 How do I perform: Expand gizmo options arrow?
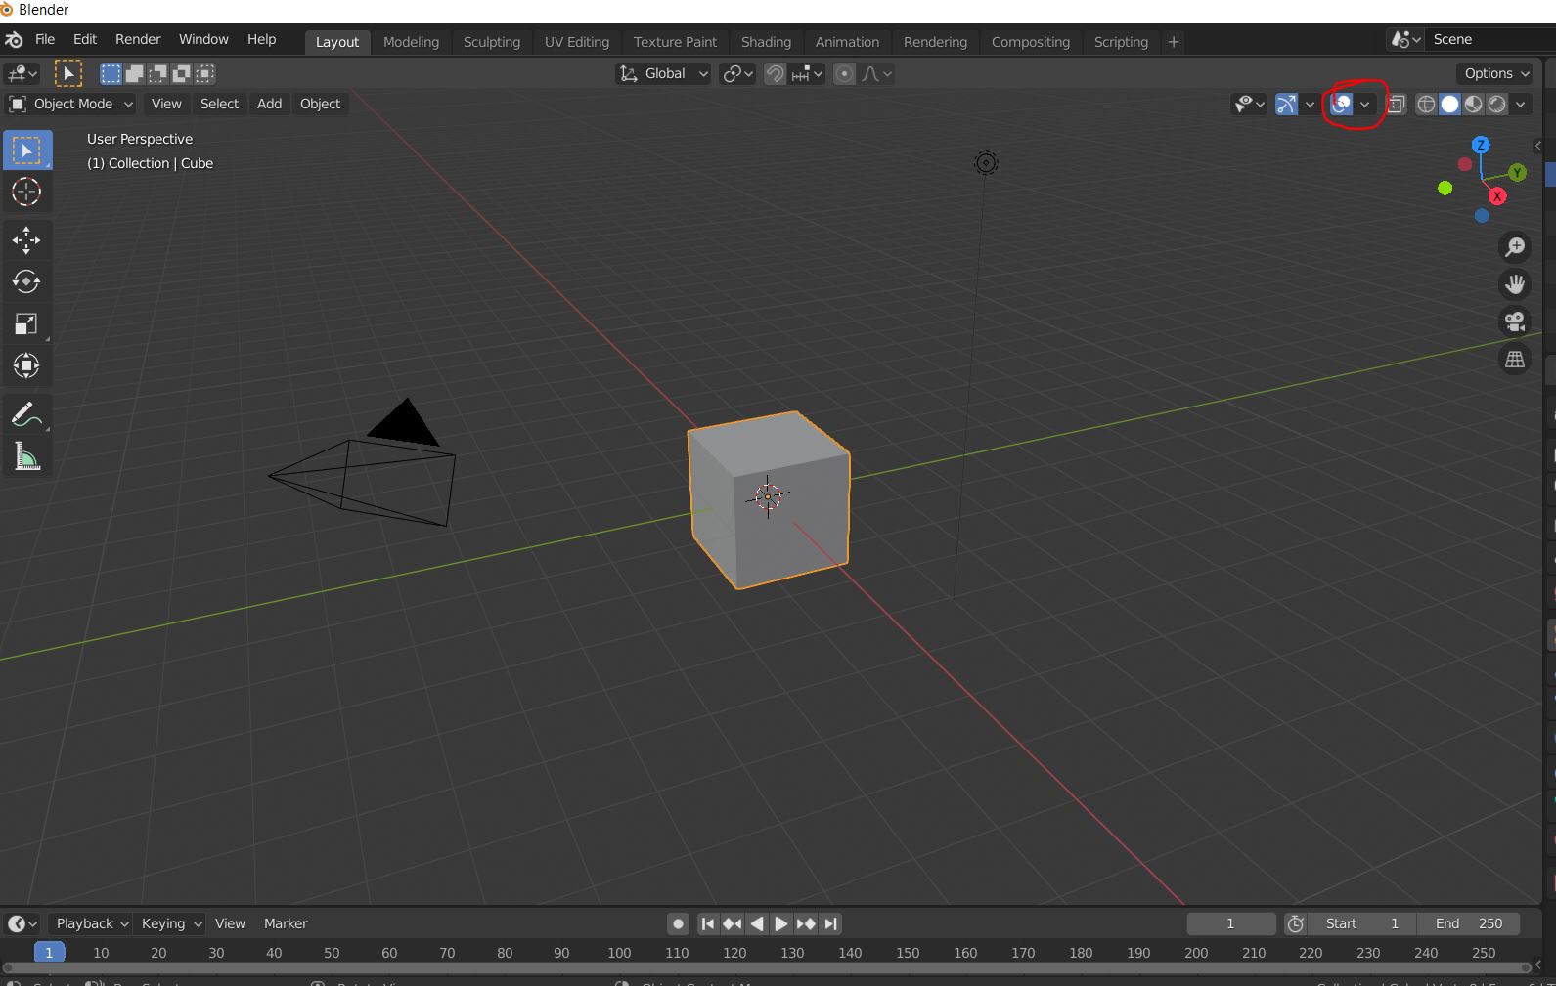pyautogui.click(x=1310, y=104)
